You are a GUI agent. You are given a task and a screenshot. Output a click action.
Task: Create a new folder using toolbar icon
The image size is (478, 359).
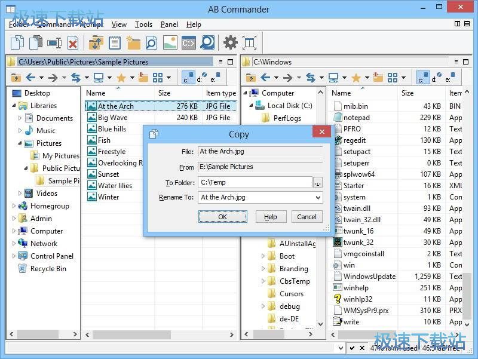(133, 42)
